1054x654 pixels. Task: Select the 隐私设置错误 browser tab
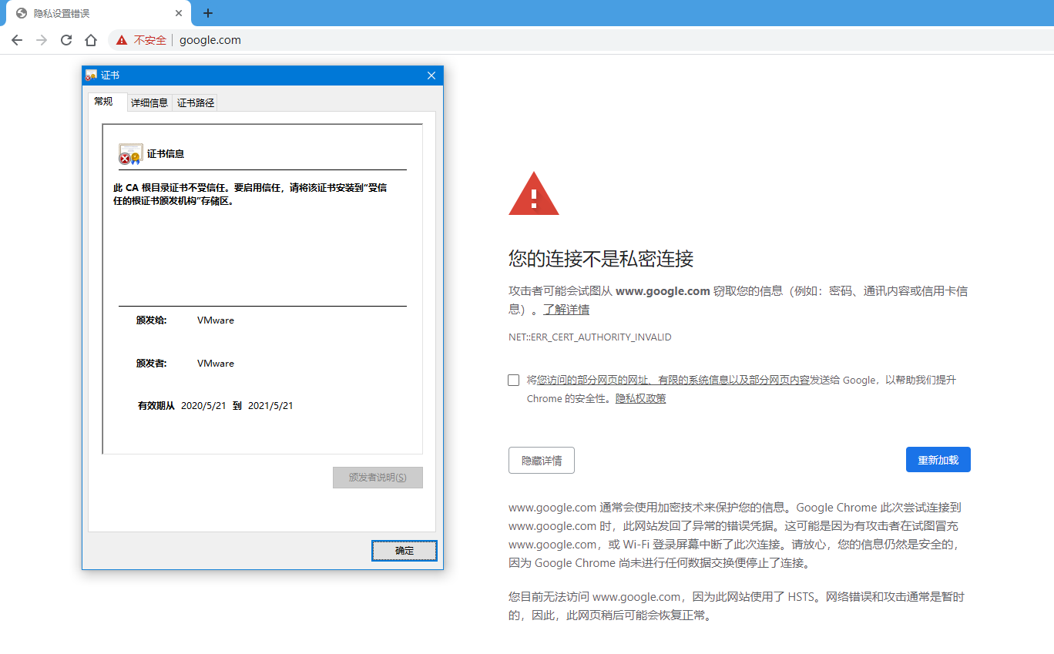(98, 13)
